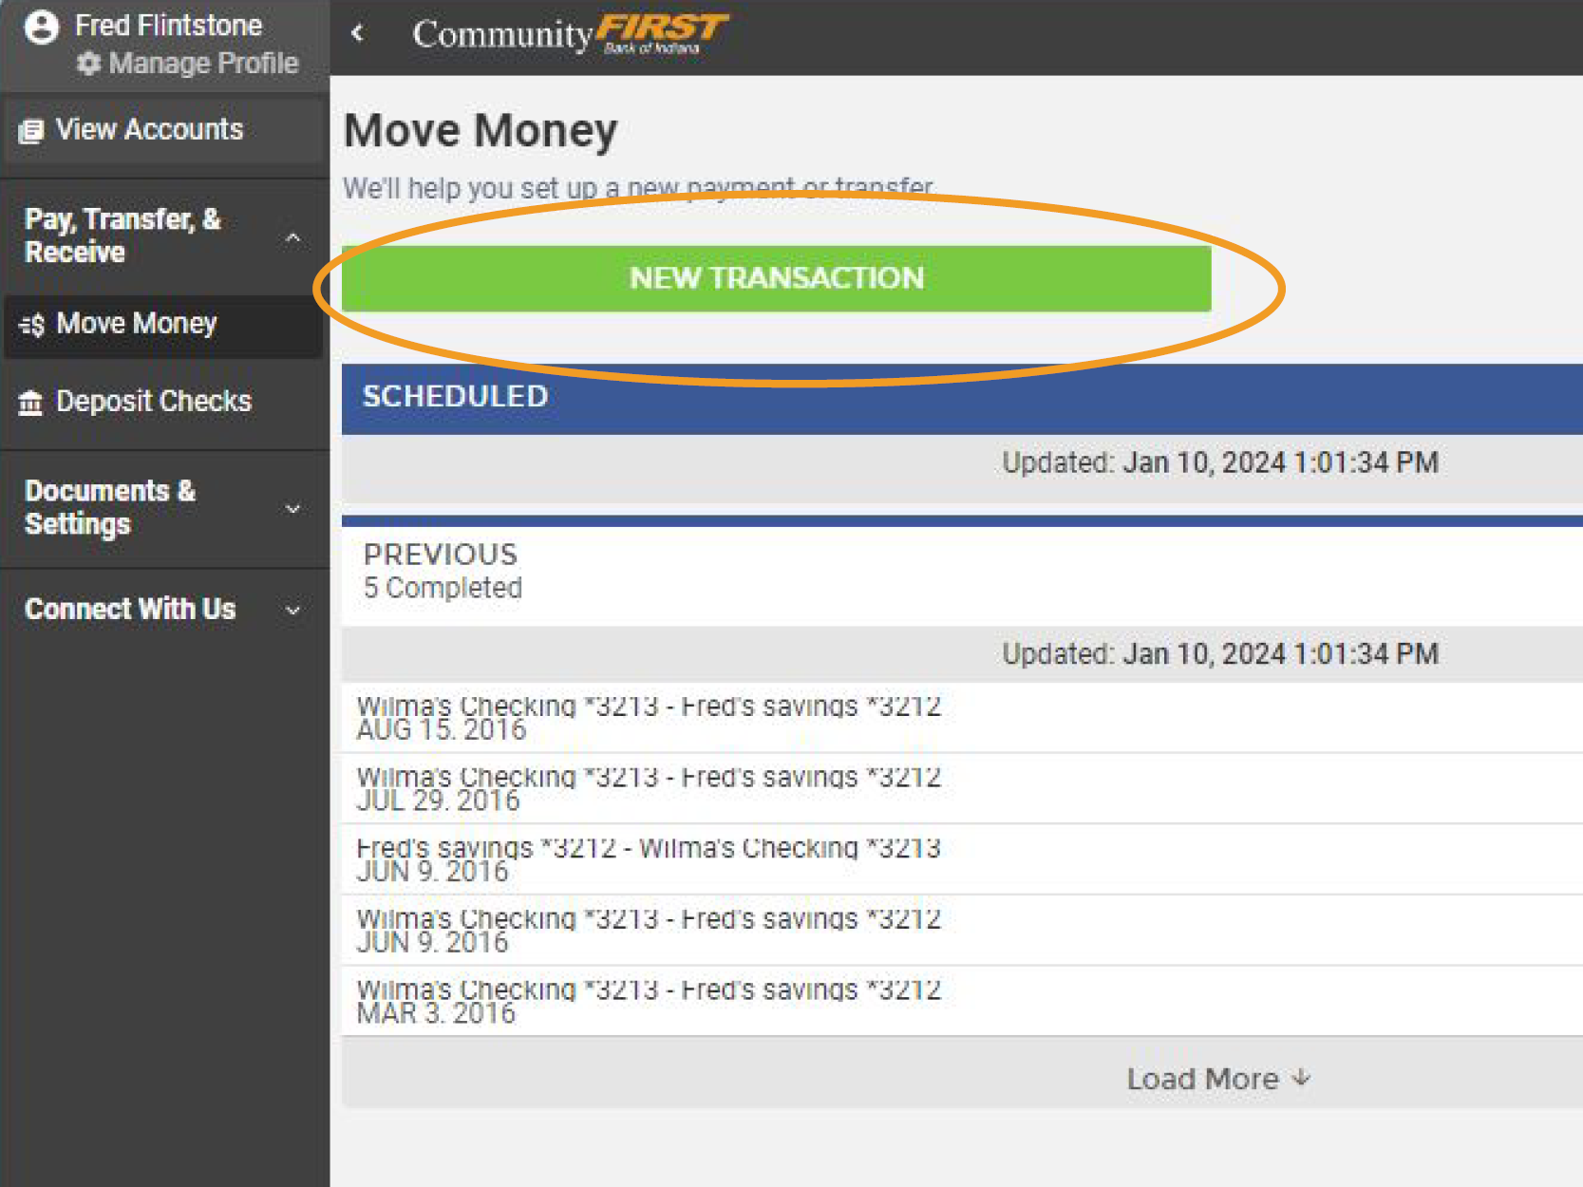
Task: Expand the Connect With Us section
Action: pyautogui.click(x=292, y=610)
